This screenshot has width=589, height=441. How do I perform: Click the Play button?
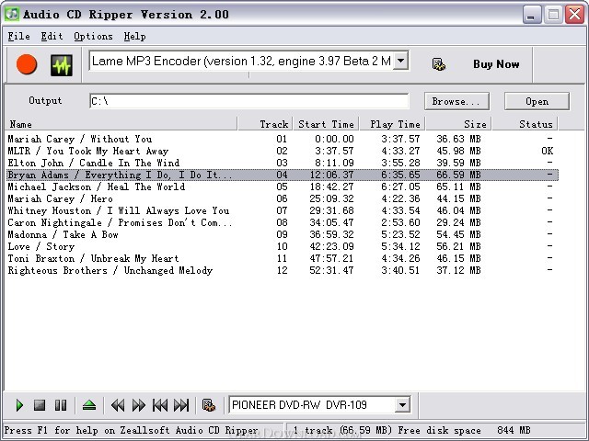click(x=19, y=405)
